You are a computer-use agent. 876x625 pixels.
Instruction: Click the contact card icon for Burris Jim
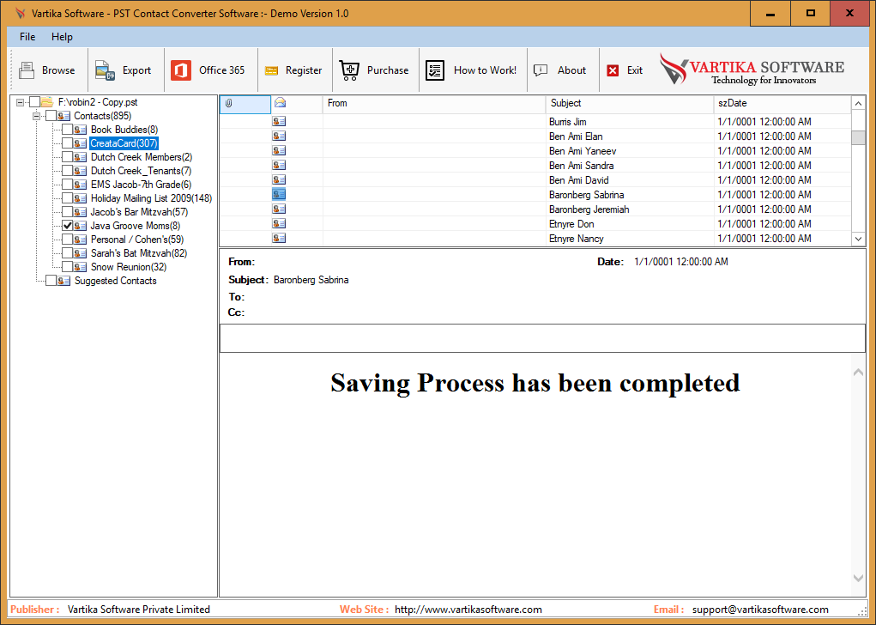pyautogui.click(x=279, y=121)
